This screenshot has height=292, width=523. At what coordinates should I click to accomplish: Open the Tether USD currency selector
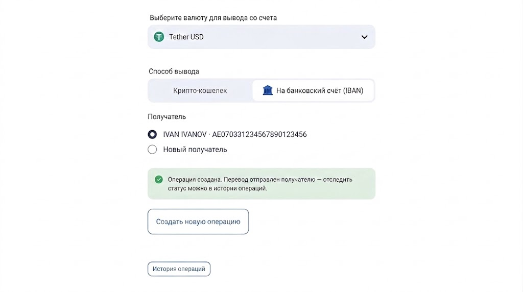[x=261, y=37]
